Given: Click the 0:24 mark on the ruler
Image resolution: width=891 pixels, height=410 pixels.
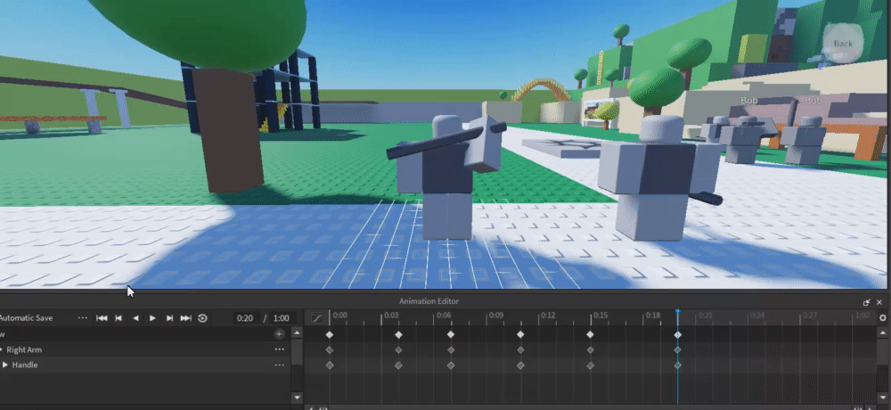Looking at the screenshot, I should click(756, 315).
